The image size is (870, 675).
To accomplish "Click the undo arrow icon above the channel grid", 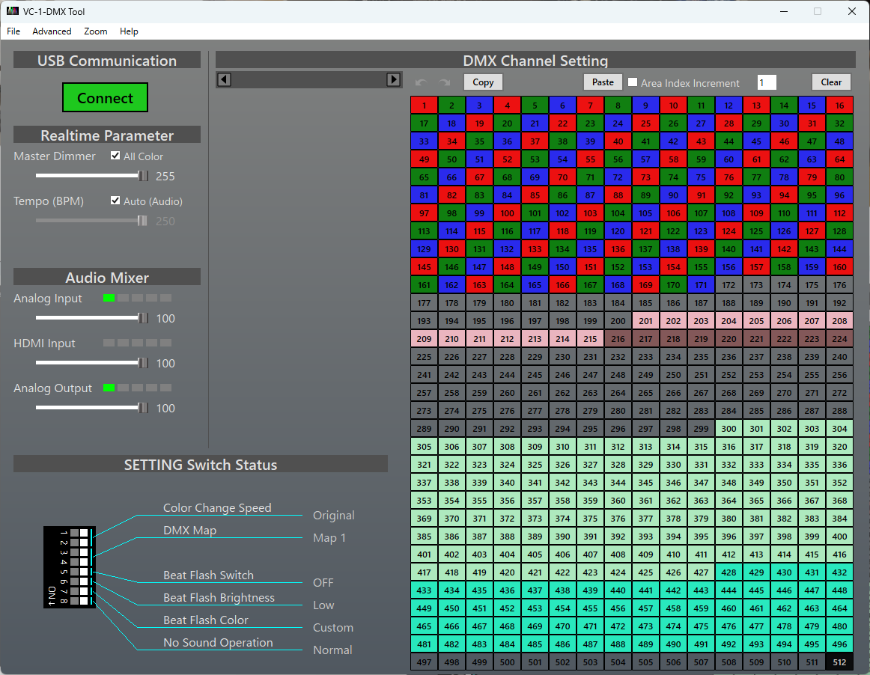I will pyautogui.click(x=421, y=82).
